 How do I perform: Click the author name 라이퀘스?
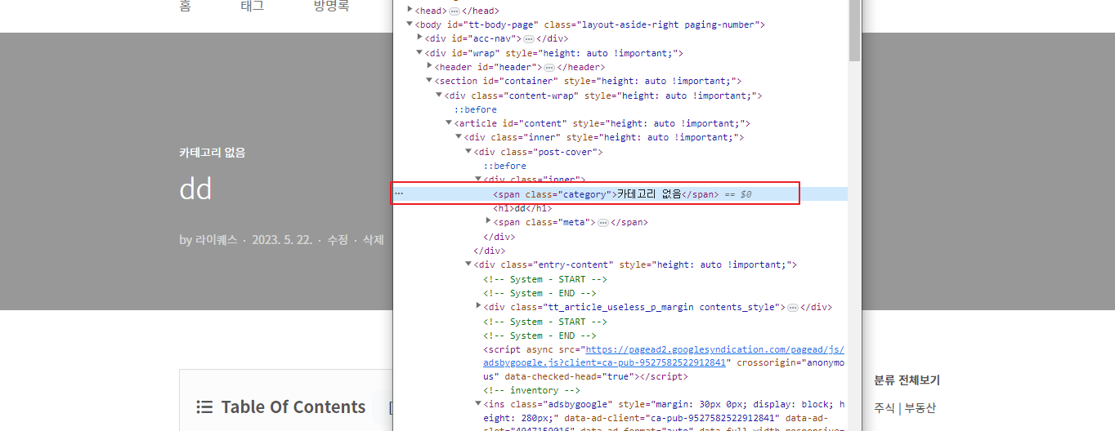coord(216,240)
